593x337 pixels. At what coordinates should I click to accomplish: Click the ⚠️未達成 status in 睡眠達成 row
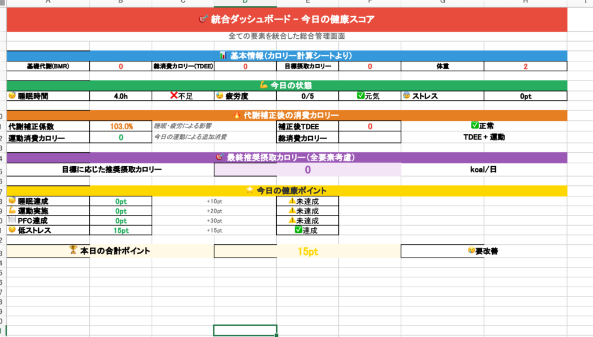(308, 201)
